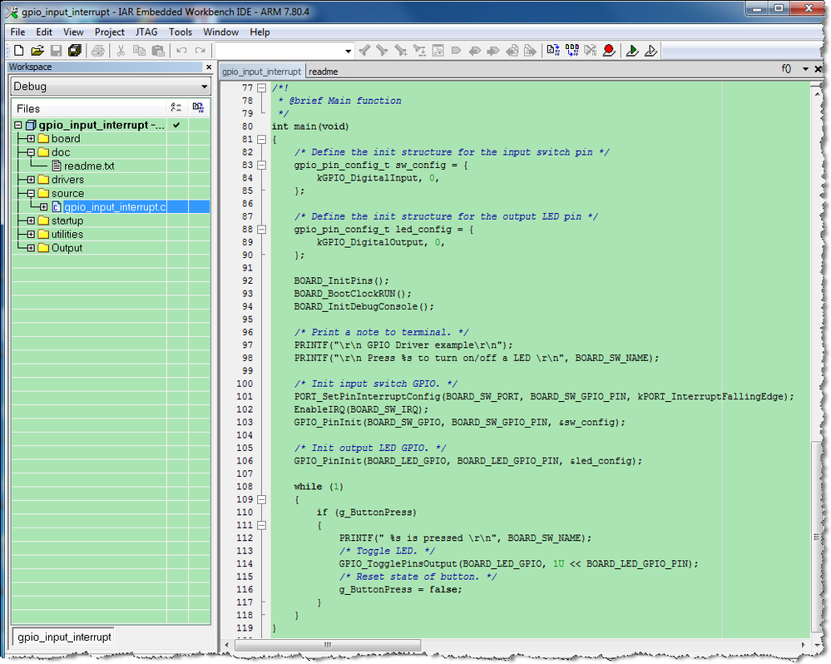Click the Print toolbar icon
The height and width of the screenshot is (664, 831).
(x=97, y=51)
